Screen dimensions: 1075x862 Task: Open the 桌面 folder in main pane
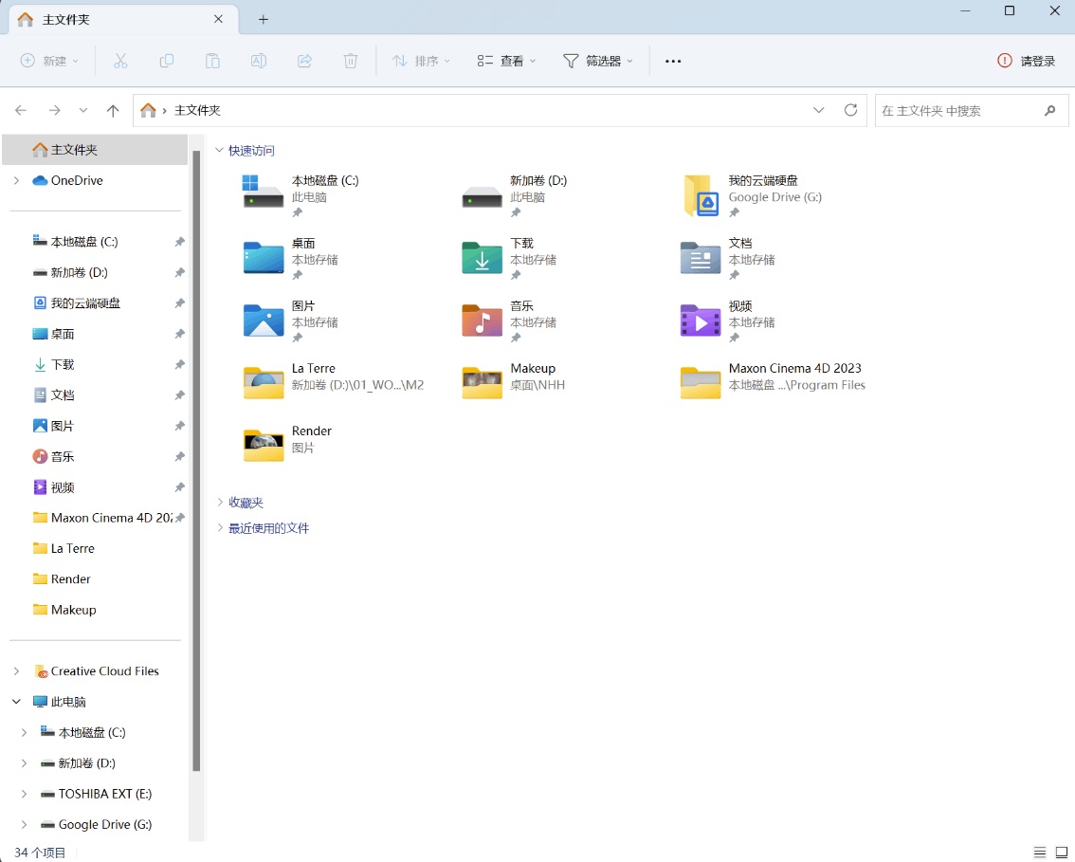[291, 259]
